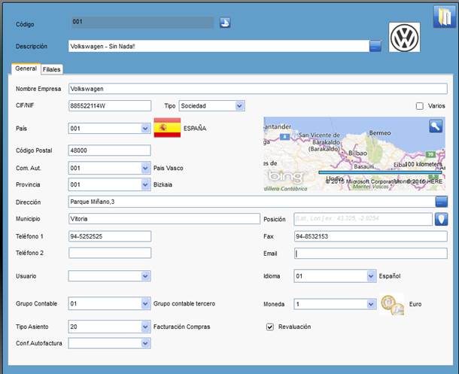Click the blue button beside Descripción field

coord(375,46)
